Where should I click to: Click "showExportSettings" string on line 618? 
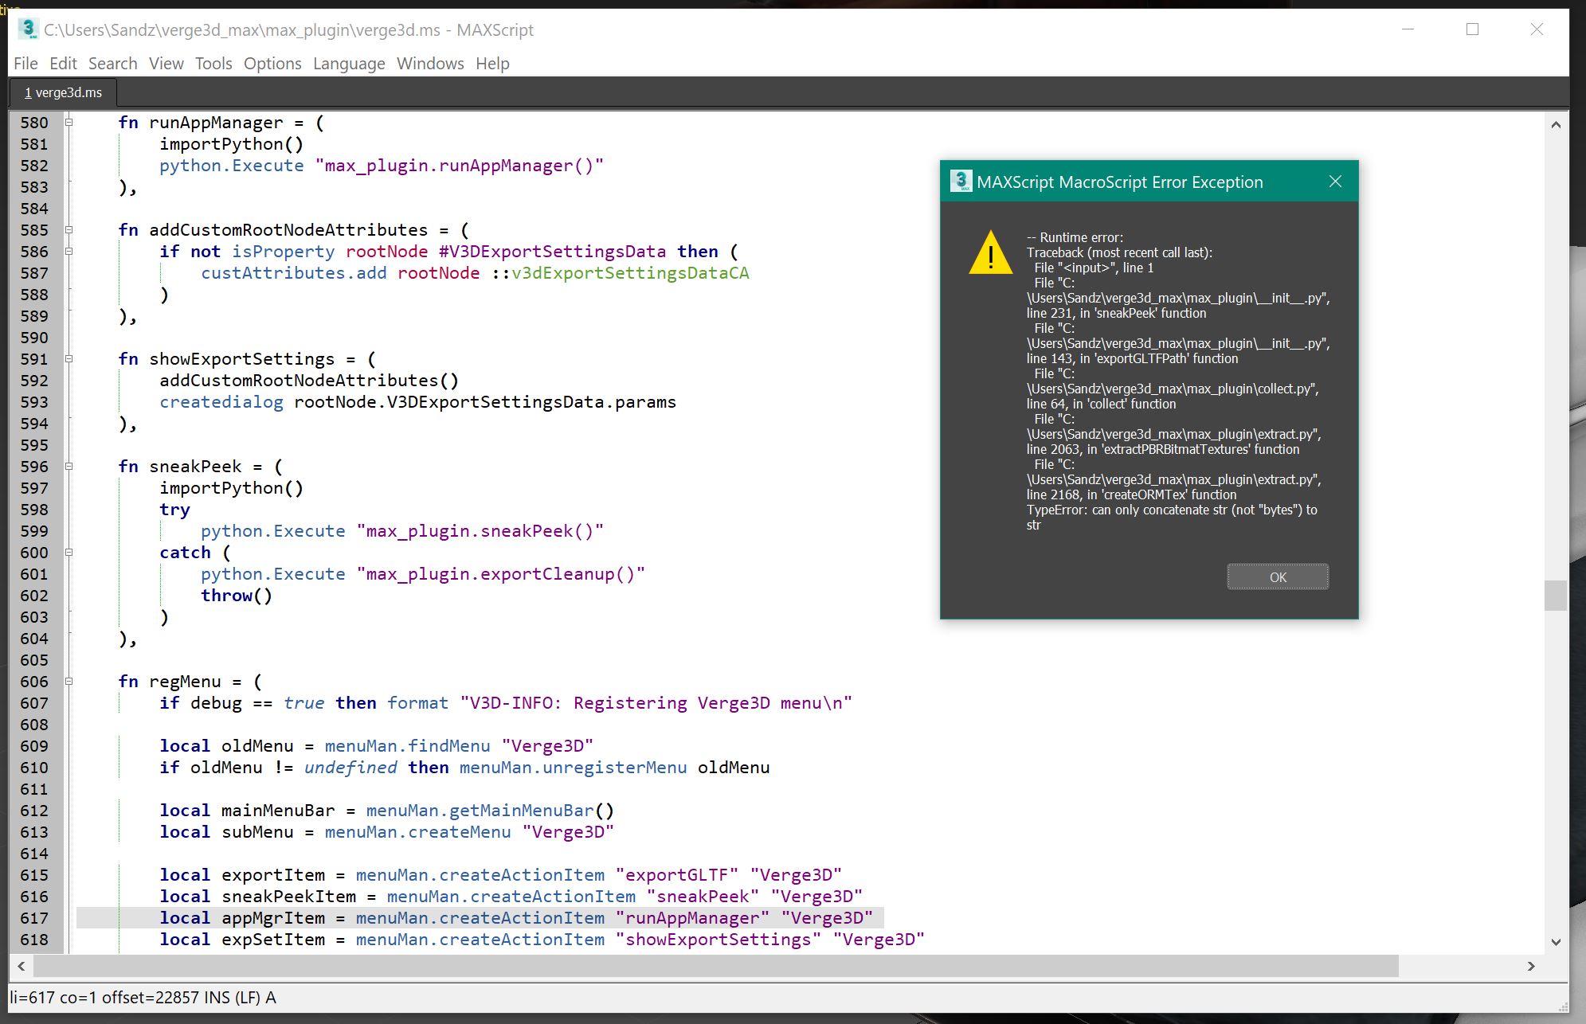click(719, 940)
